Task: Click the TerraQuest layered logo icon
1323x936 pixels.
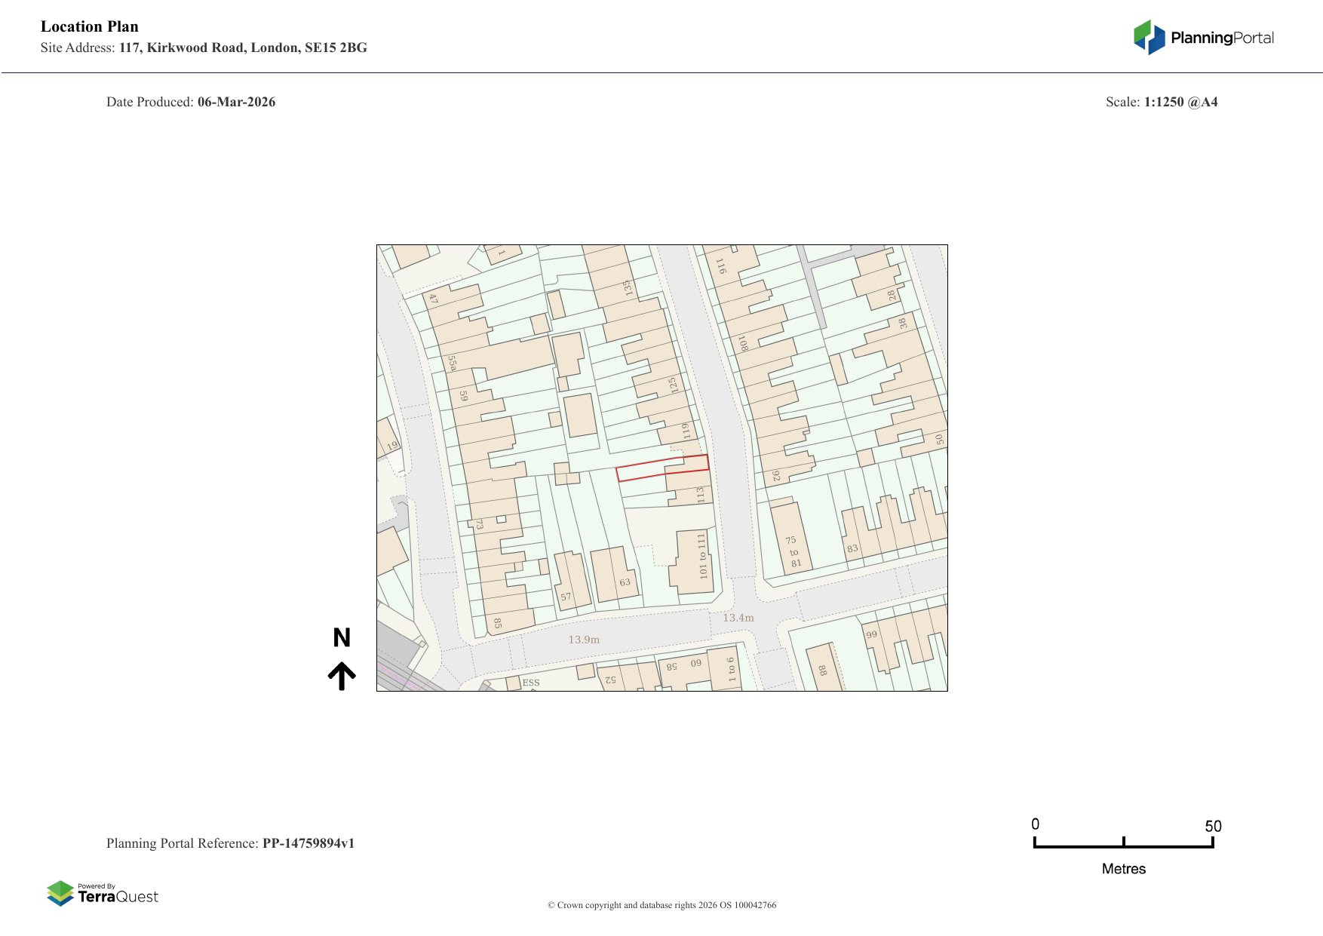Action: click(x=60, y=893)
